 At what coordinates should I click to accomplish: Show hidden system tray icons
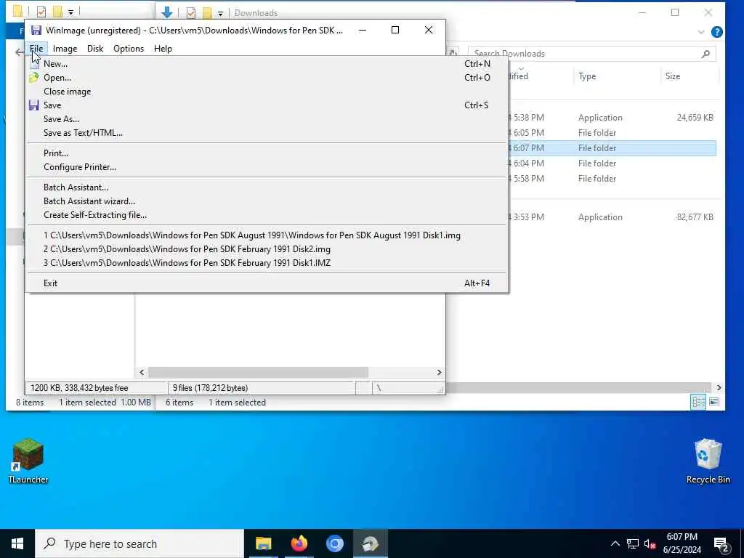tap(615, 543)
